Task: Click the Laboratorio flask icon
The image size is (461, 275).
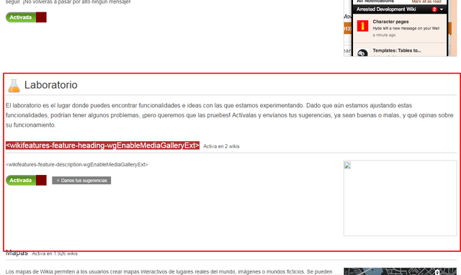Action: click(14, 86)
